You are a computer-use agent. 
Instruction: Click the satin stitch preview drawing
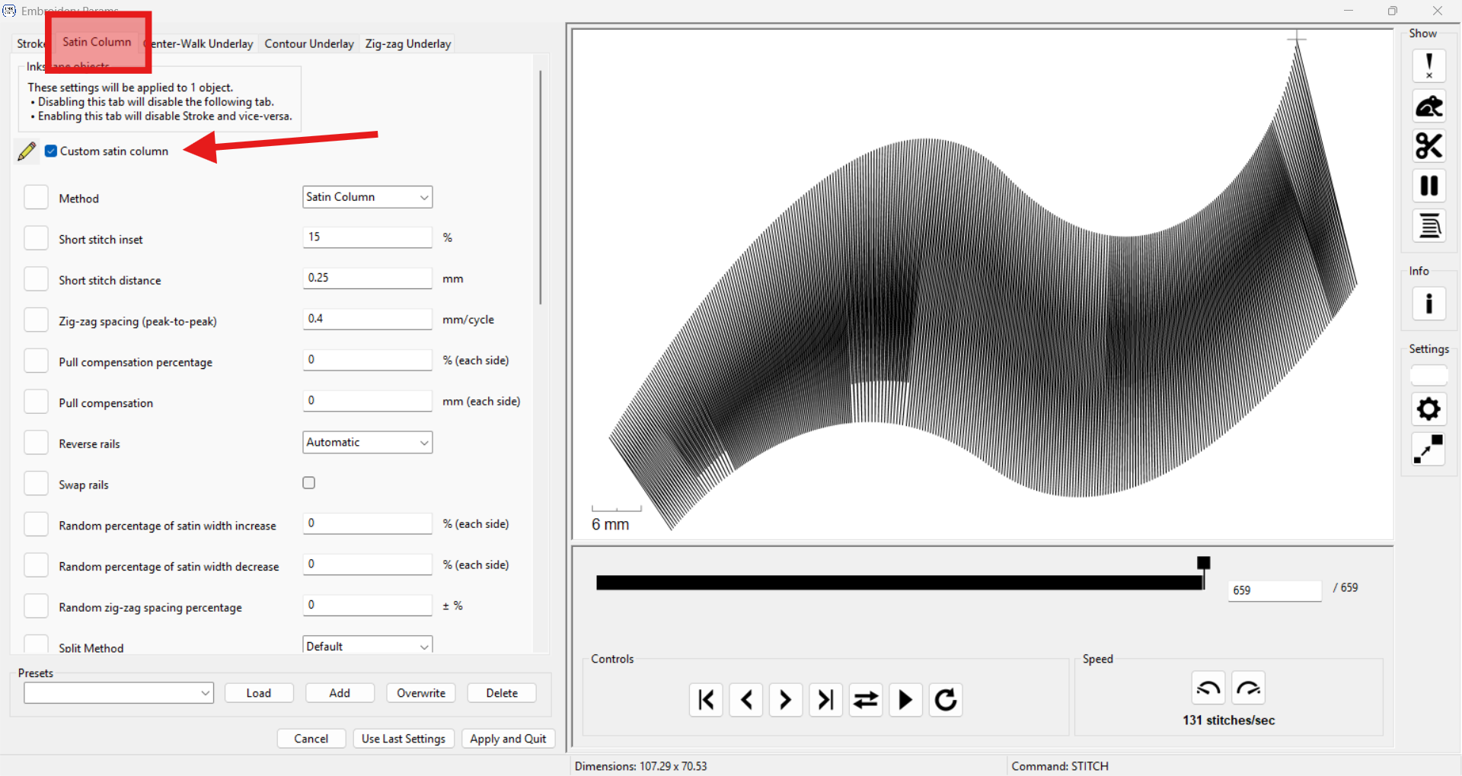pyautogui.click(x=982, y=285)
